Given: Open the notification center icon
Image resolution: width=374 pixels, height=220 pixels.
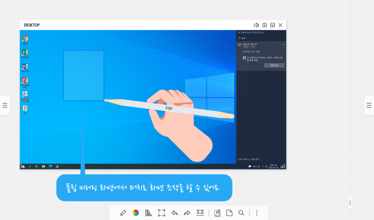Looking at the screenshot, I should click(x=283, y=166).
